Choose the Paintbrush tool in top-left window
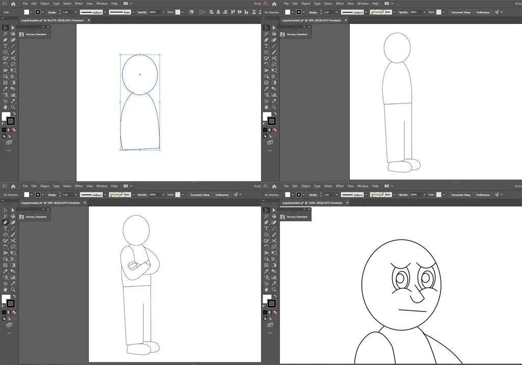Viewport: 522px width, 365px height. (13, 52)
